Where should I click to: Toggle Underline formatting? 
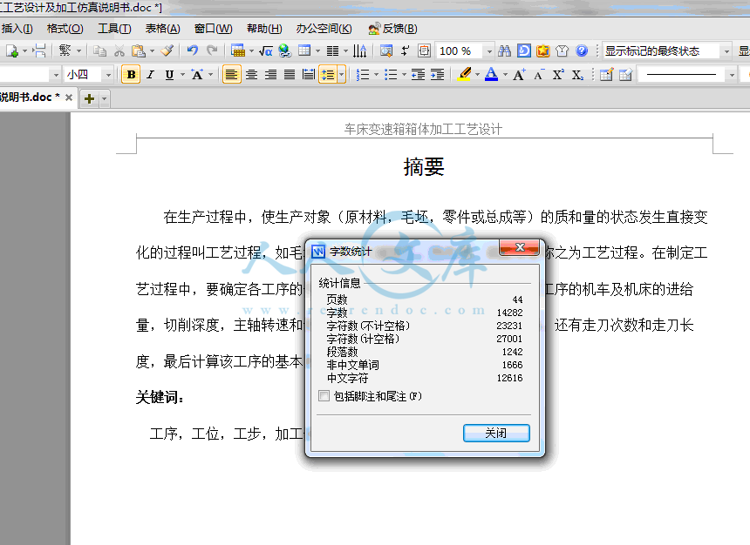coord(169,75)
